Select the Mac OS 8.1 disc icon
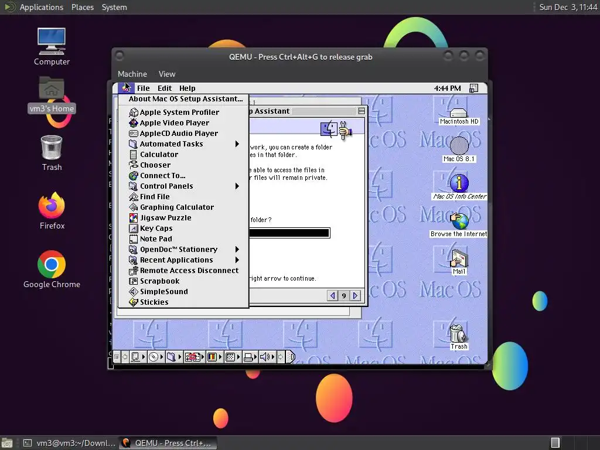 coord(459,149)
